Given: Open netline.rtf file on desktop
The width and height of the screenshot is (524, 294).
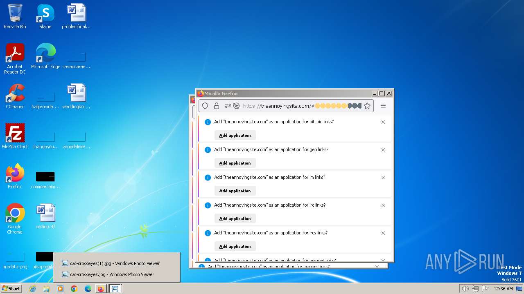Looking at the screenshot, I should [45, 216].
